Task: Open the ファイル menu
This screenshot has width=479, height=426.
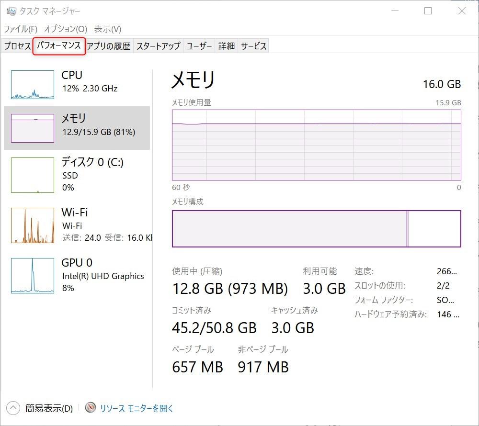Action: (x=21, y=29)
